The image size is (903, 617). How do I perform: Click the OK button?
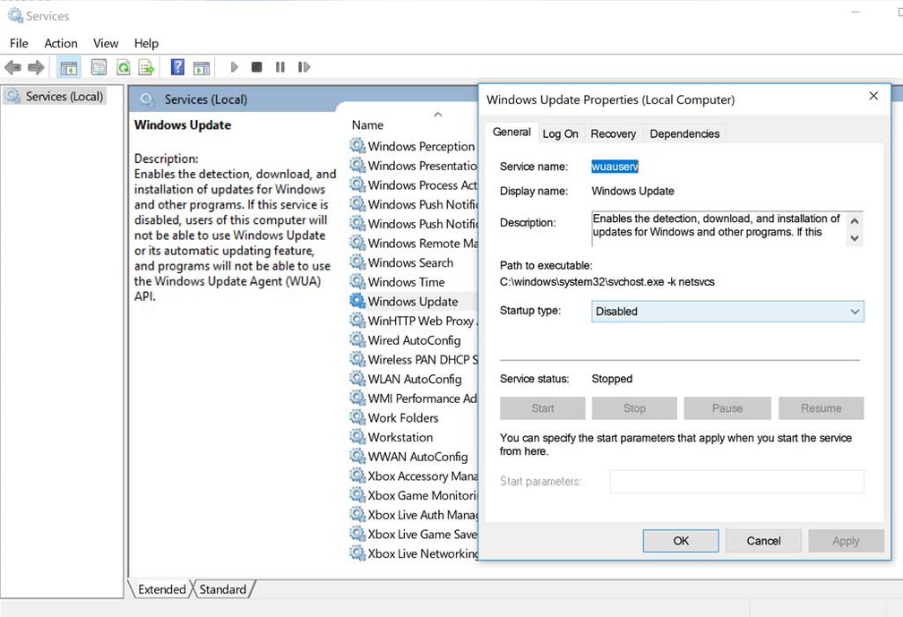click(x=681, y=541)
